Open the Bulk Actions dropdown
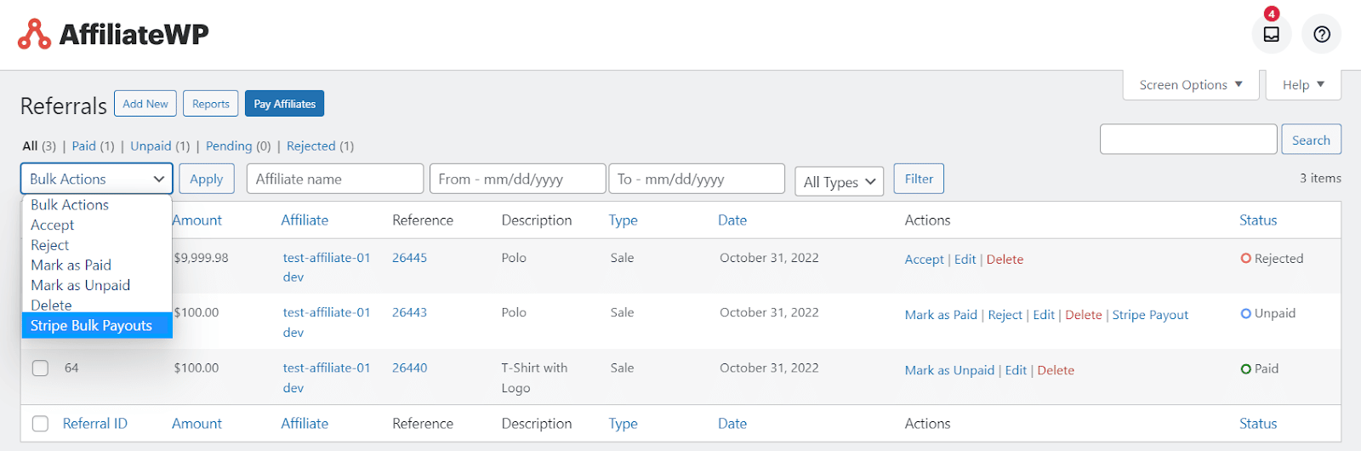This screenshot has width=1361, height=451. click(97, 179)
